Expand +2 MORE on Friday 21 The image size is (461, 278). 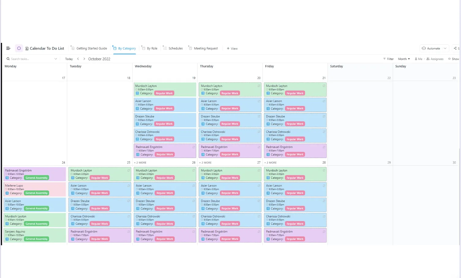click(271, 163)
